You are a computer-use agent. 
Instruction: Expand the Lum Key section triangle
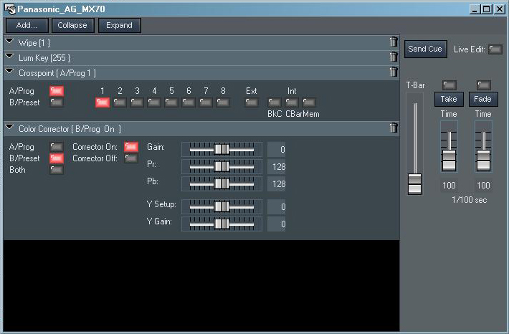coord(10,56)
